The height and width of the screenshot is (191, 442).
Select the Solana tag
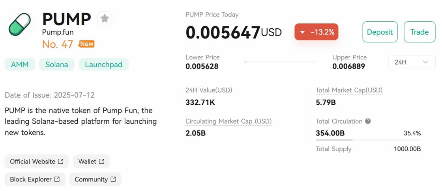56,65
